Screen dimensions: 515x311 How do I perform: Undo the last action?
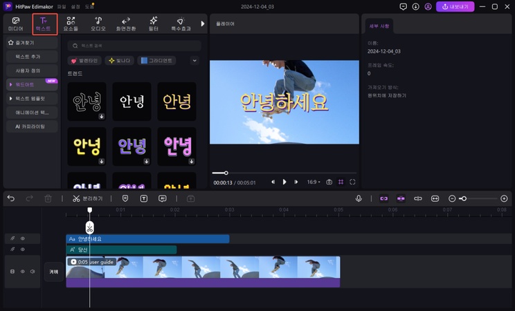point(11,198)
